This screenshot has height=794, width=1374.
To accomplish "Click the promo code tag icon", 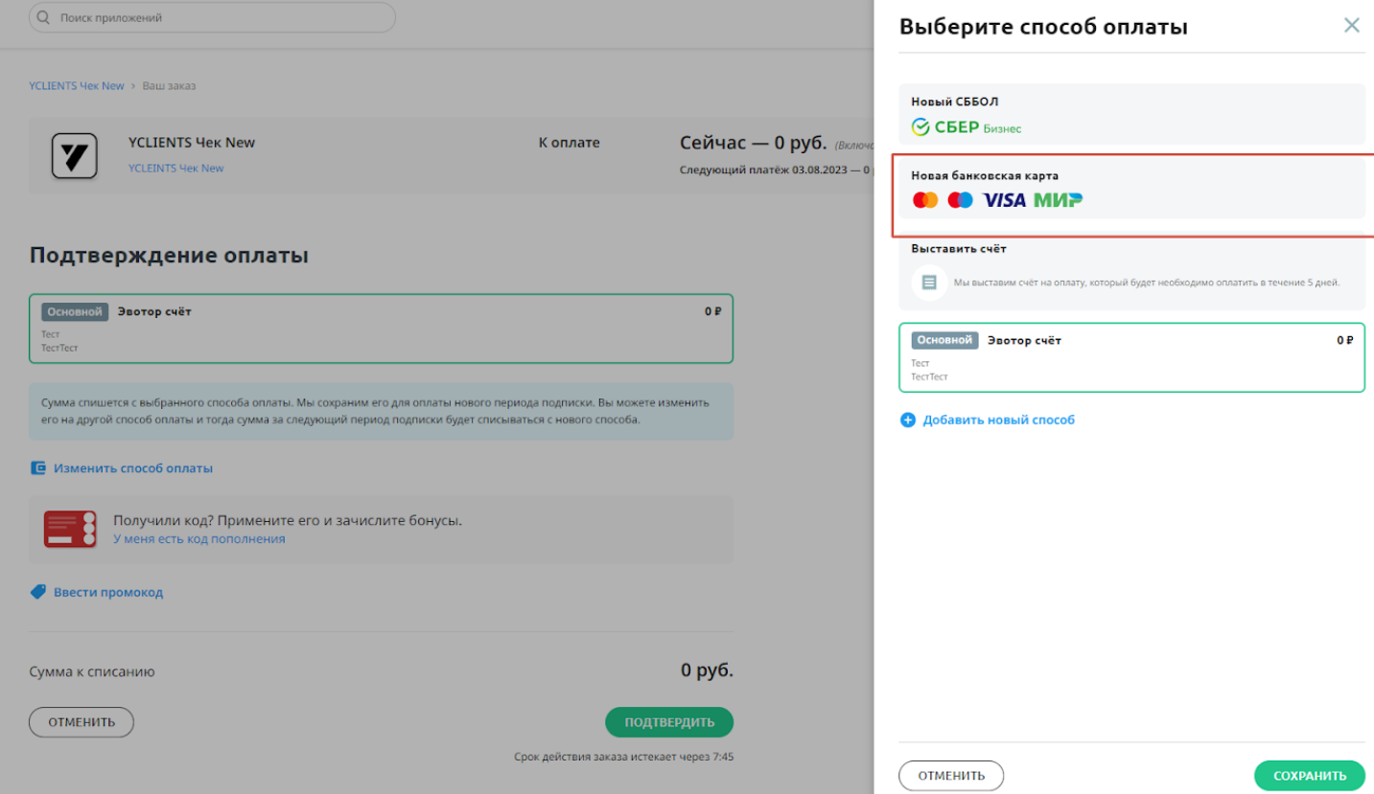I will click(x=38, y=592).
